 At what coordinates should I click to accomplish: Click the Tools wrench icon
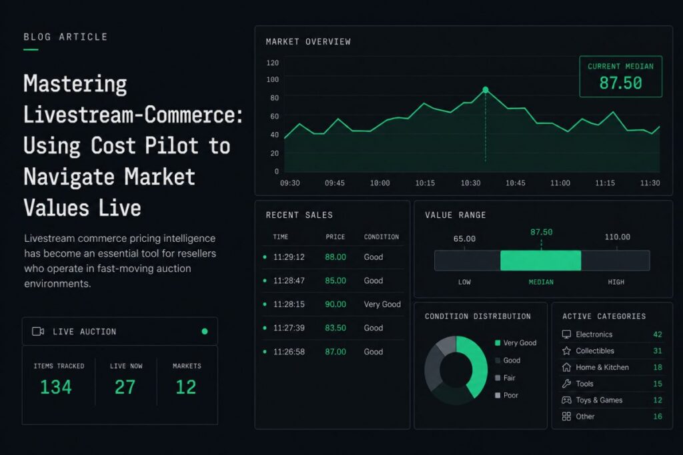pyautogui.click(x=566, y=384)
